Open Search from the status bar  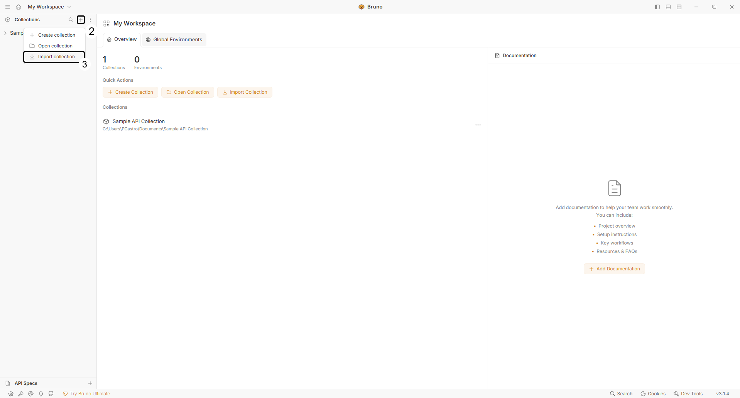click(621, 394)
